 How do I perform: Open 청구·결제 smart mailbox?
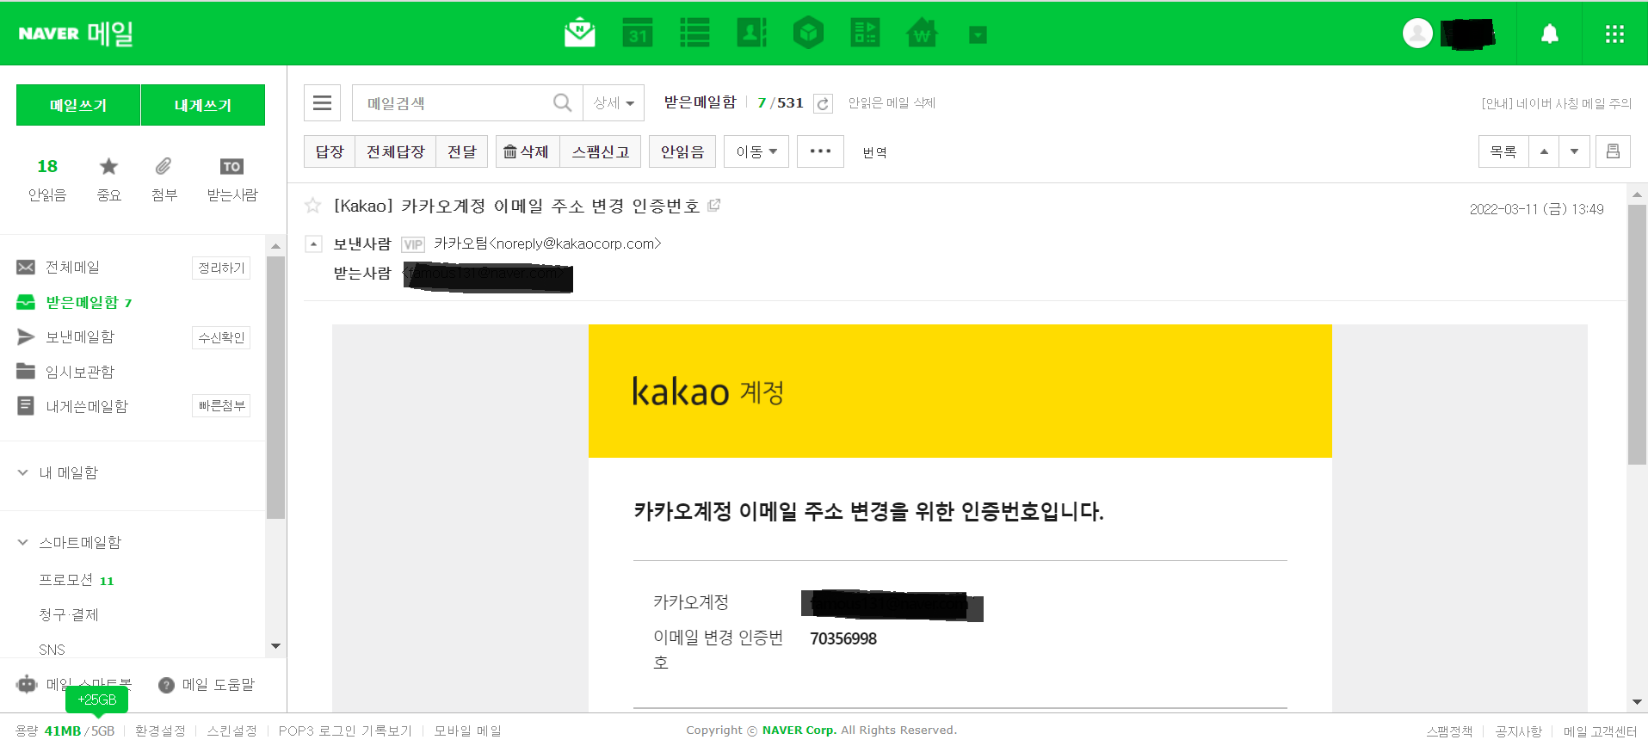[x=69, y=614]
